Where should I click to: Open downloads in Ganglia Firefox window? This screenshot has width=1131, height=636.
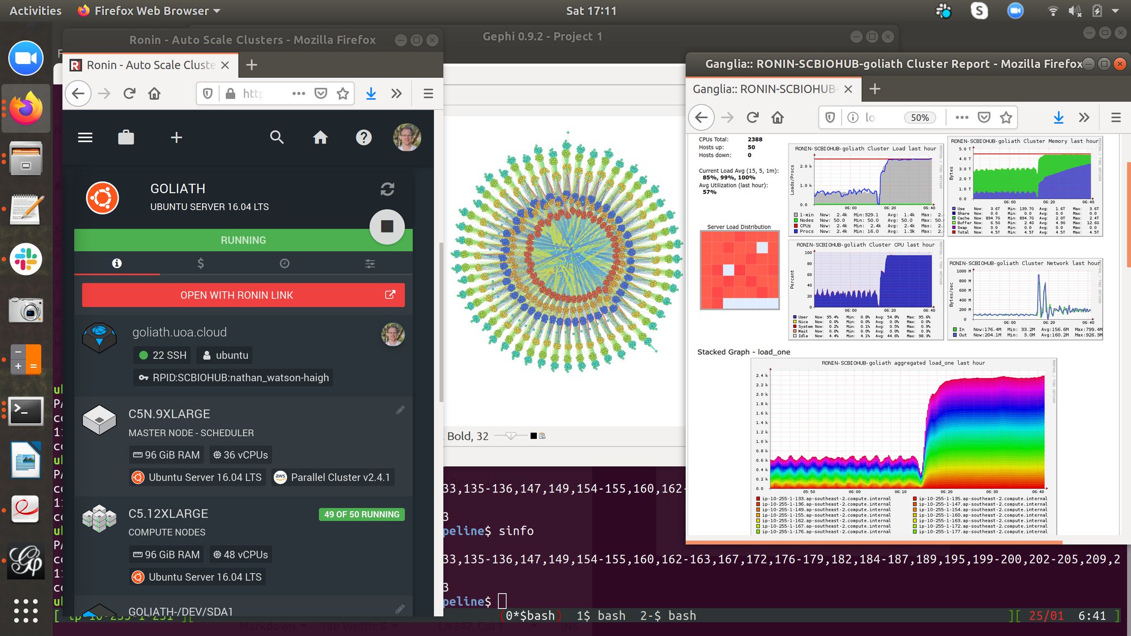[x=1059, y=118]
